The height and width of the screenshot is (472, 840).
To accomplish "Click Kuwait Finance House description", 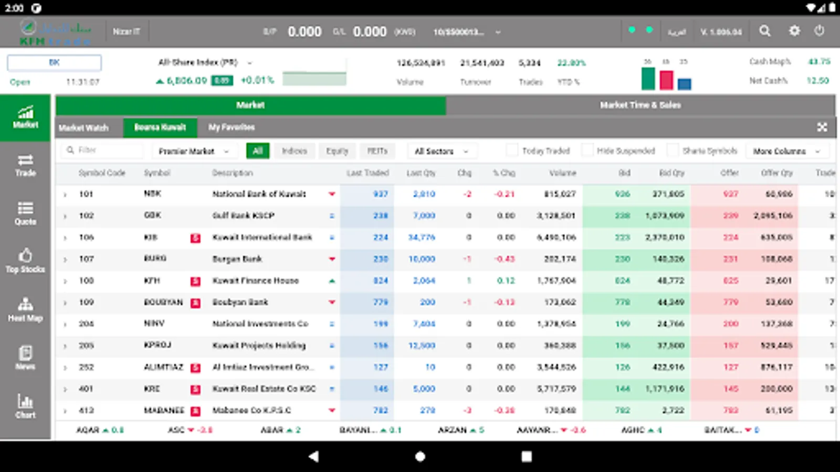I will click(255, 281).
